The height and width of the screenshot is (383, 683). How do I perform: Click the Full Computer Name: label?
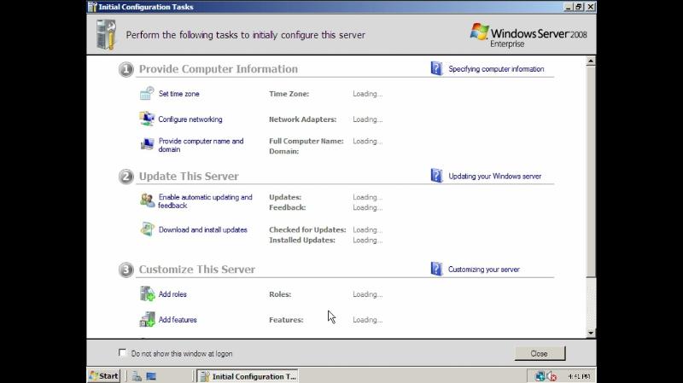306,141
